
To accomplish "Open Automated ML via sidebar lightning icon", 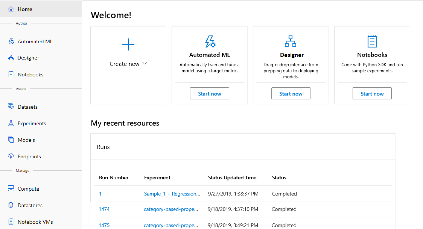I will (11, 41).
